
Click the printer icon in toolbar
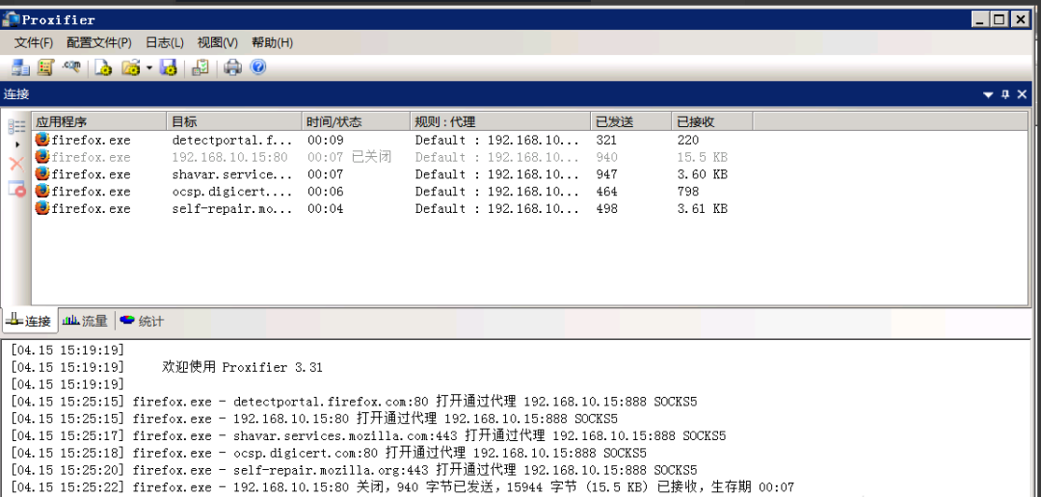pos(232,67)
